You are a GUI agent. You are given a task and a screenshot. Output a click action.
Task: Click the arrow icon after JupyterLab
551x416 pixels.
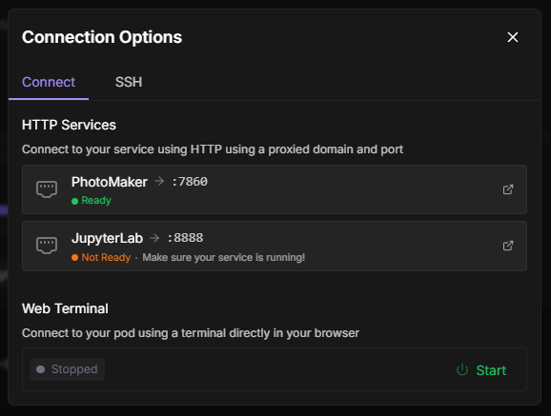coord(154,238)
